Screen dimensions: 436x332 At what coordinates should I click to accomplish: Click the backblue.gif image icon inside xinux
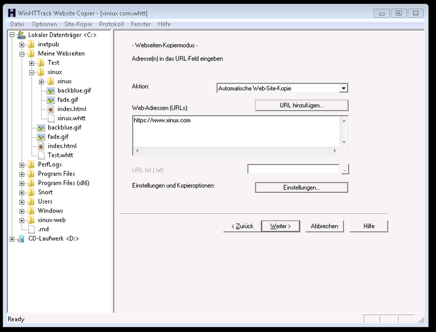click(x=51, y=90)
